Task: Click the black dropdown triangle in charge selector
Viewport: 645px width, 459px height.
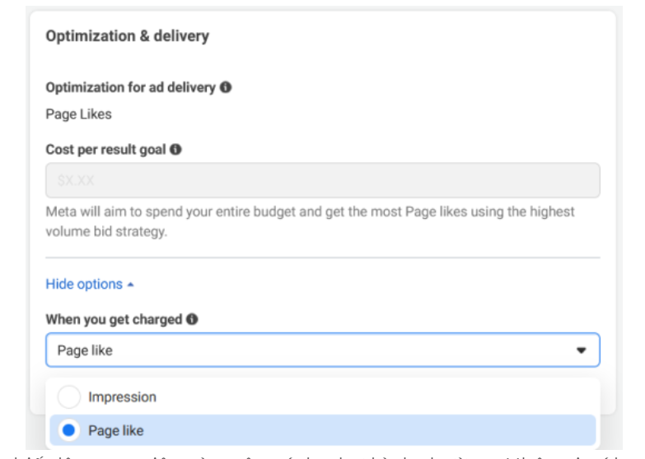Action: coord(581,350)
